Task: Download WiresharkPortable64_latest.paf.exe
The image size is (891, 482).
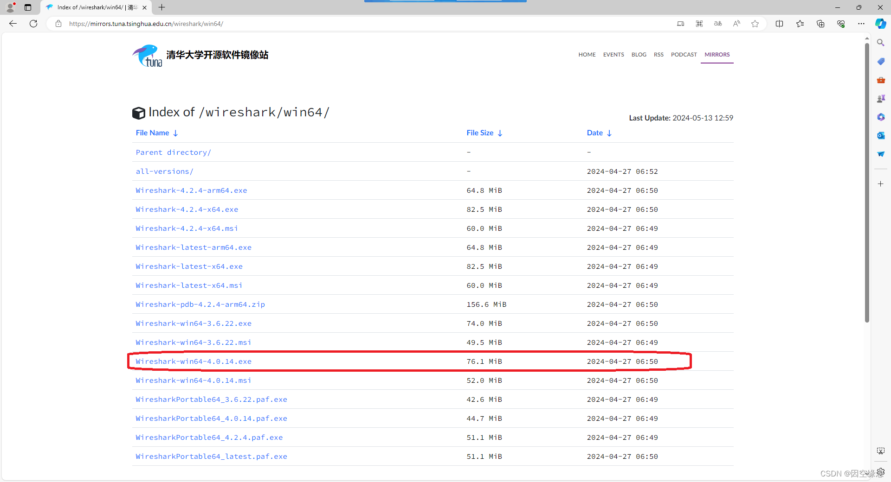Action: [x=212, y=457]
